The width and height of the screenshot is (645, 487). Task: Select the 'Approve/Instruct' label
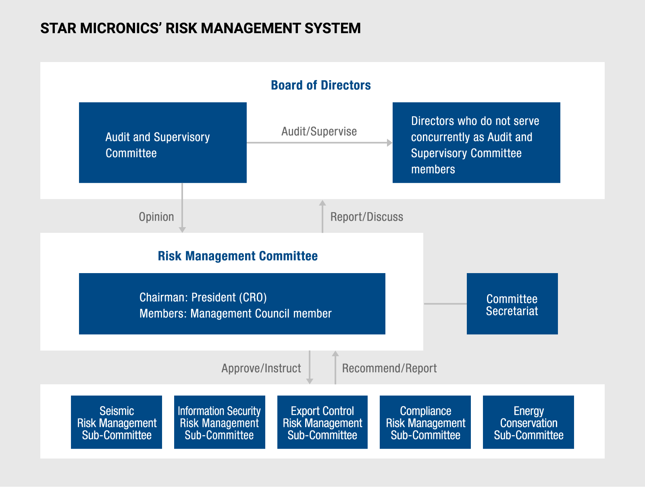point(261,368)
